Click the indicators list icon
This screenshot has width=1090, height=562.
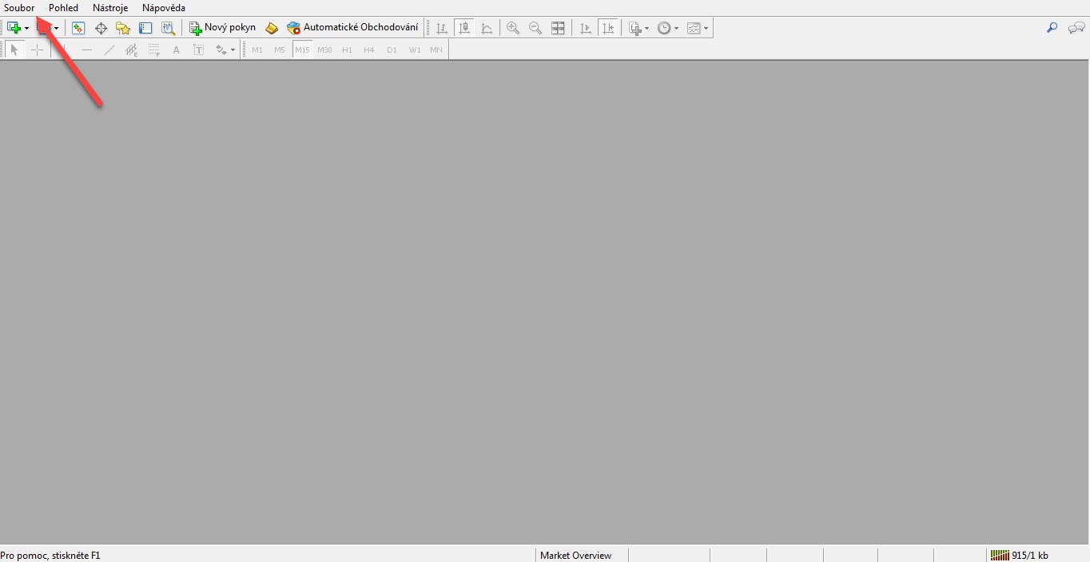pyautogui.click(x=635, y=28)
